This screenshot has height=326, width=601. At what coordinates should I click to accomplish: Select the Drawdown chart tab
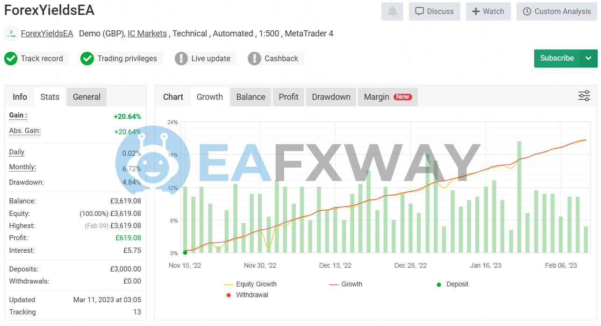(331, 97)
